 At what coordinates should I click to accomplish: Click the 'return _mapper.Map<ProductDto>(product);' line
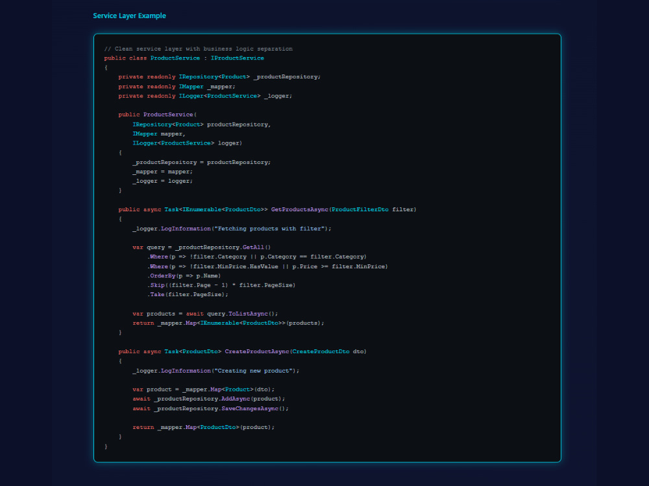coord(203,427)
